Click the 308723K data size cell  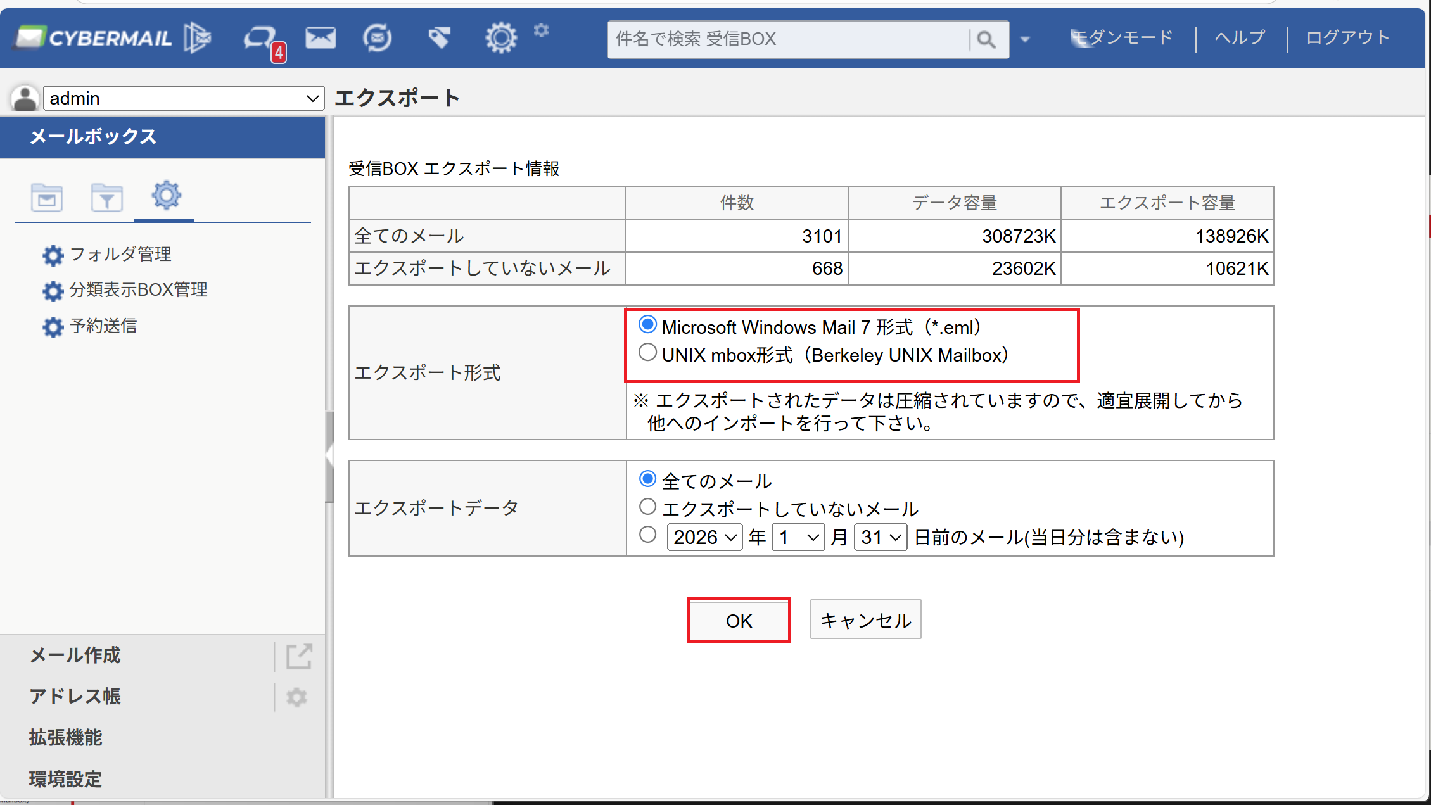955,236
